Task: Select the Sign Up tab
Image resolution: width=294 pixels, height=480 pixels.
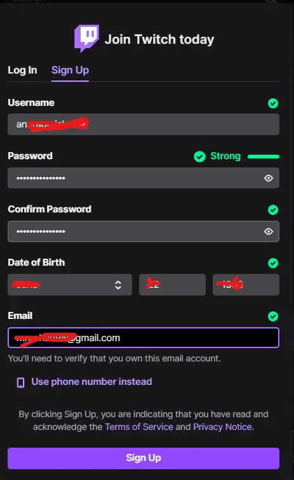Action: [x=70, y=70]
